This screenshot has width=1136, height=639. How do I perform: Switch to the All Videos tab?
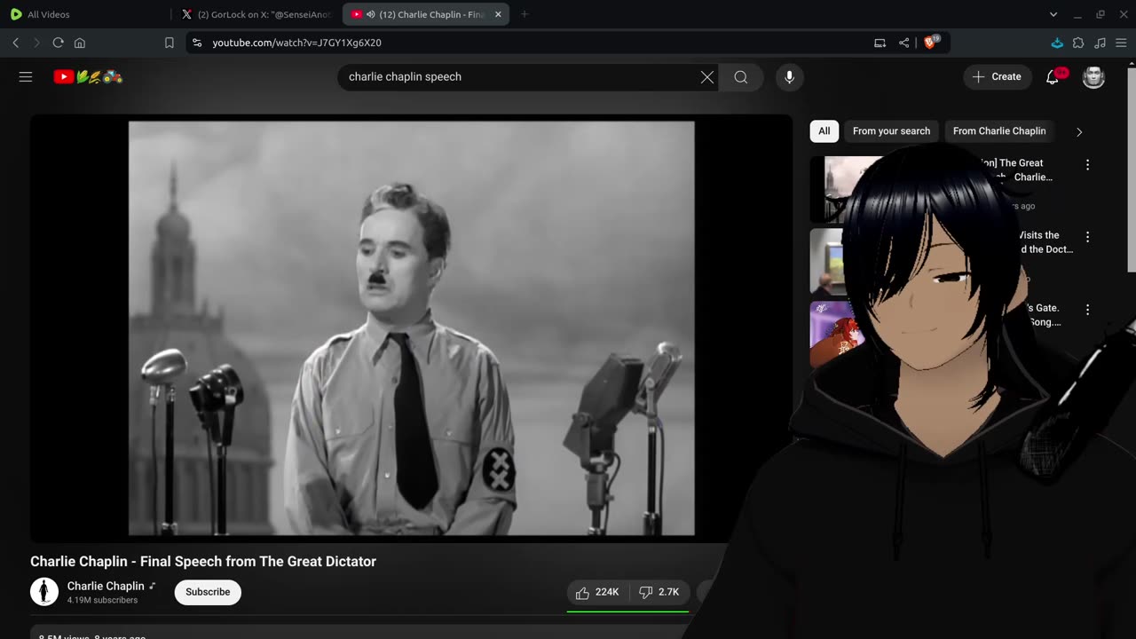pos(86,14)
